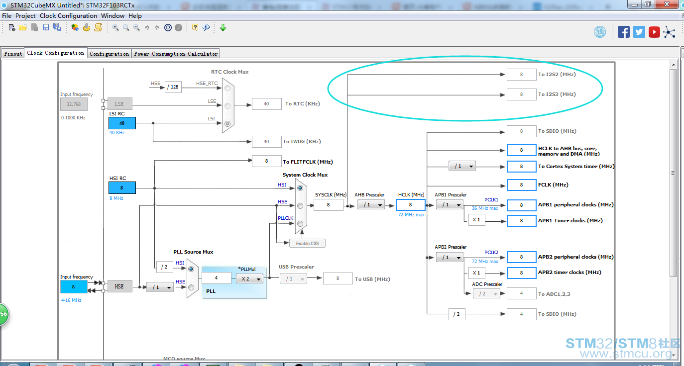Click the New Project toolbar icon
684x366 pixels.
pos(12,28)
